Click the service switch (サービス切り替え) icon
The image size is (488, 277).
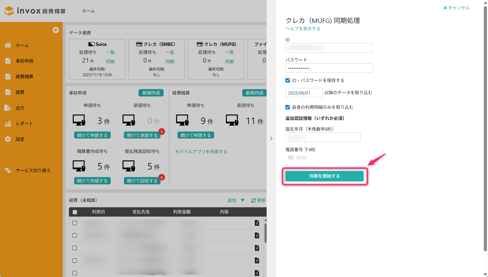tap(8, 170)
